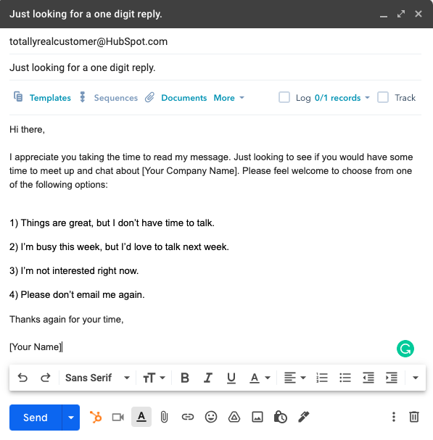Open send options arrow beside Send

click(x=71, y=418)
